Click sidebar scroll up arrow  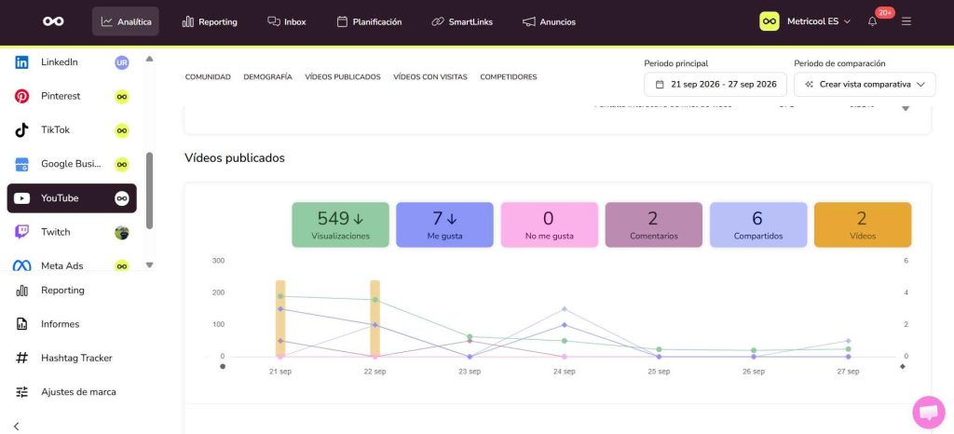tap(150, 59)
